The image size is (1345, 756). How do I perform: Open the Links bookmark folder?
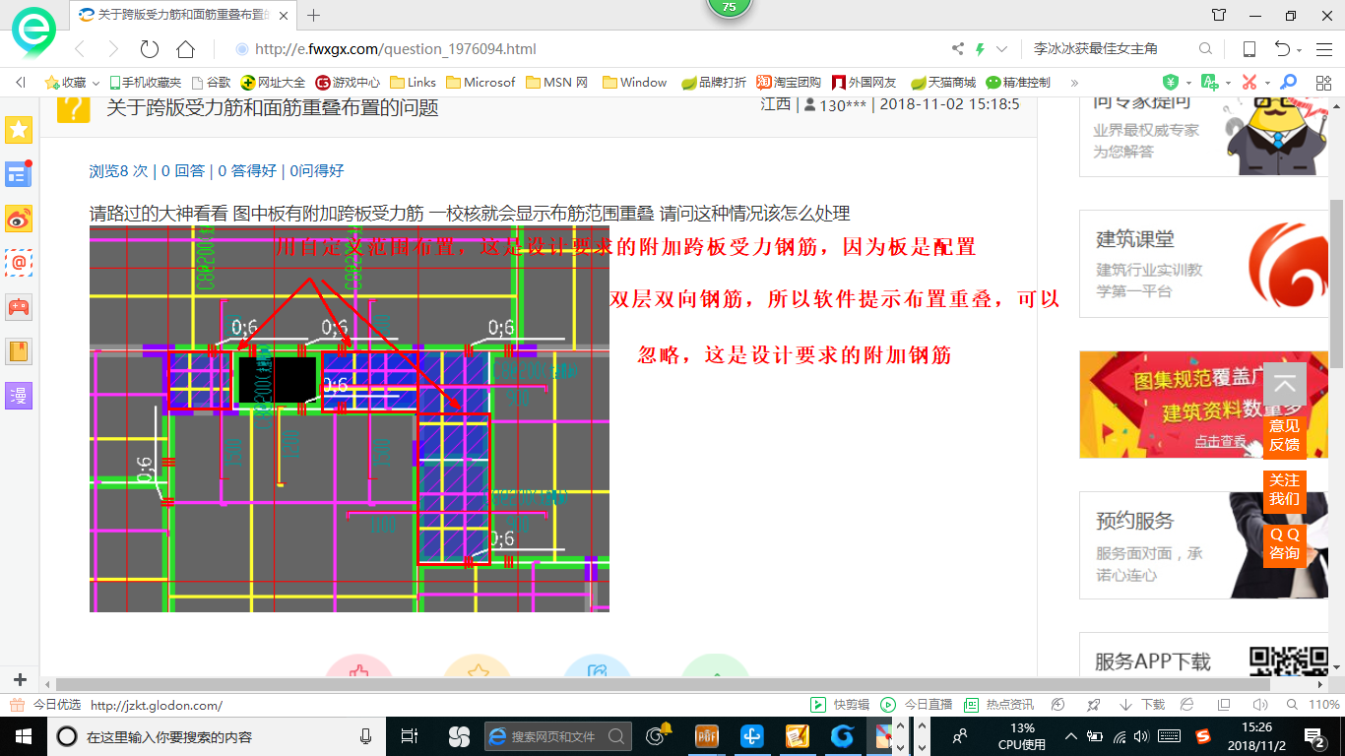tap(414, 83)
